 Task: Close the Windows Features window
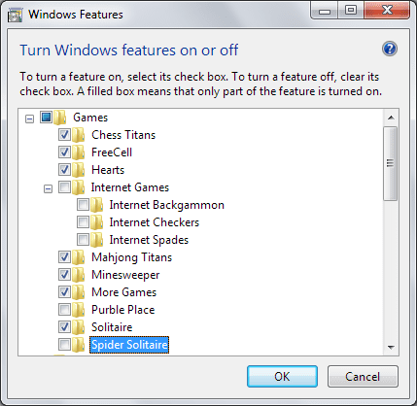click(x=387, y=11)
